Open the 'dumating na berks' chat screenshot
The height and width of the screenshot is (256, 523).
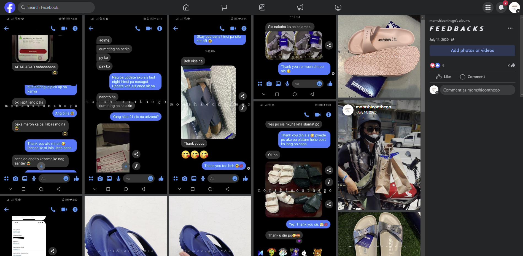(x=126, y=104)
